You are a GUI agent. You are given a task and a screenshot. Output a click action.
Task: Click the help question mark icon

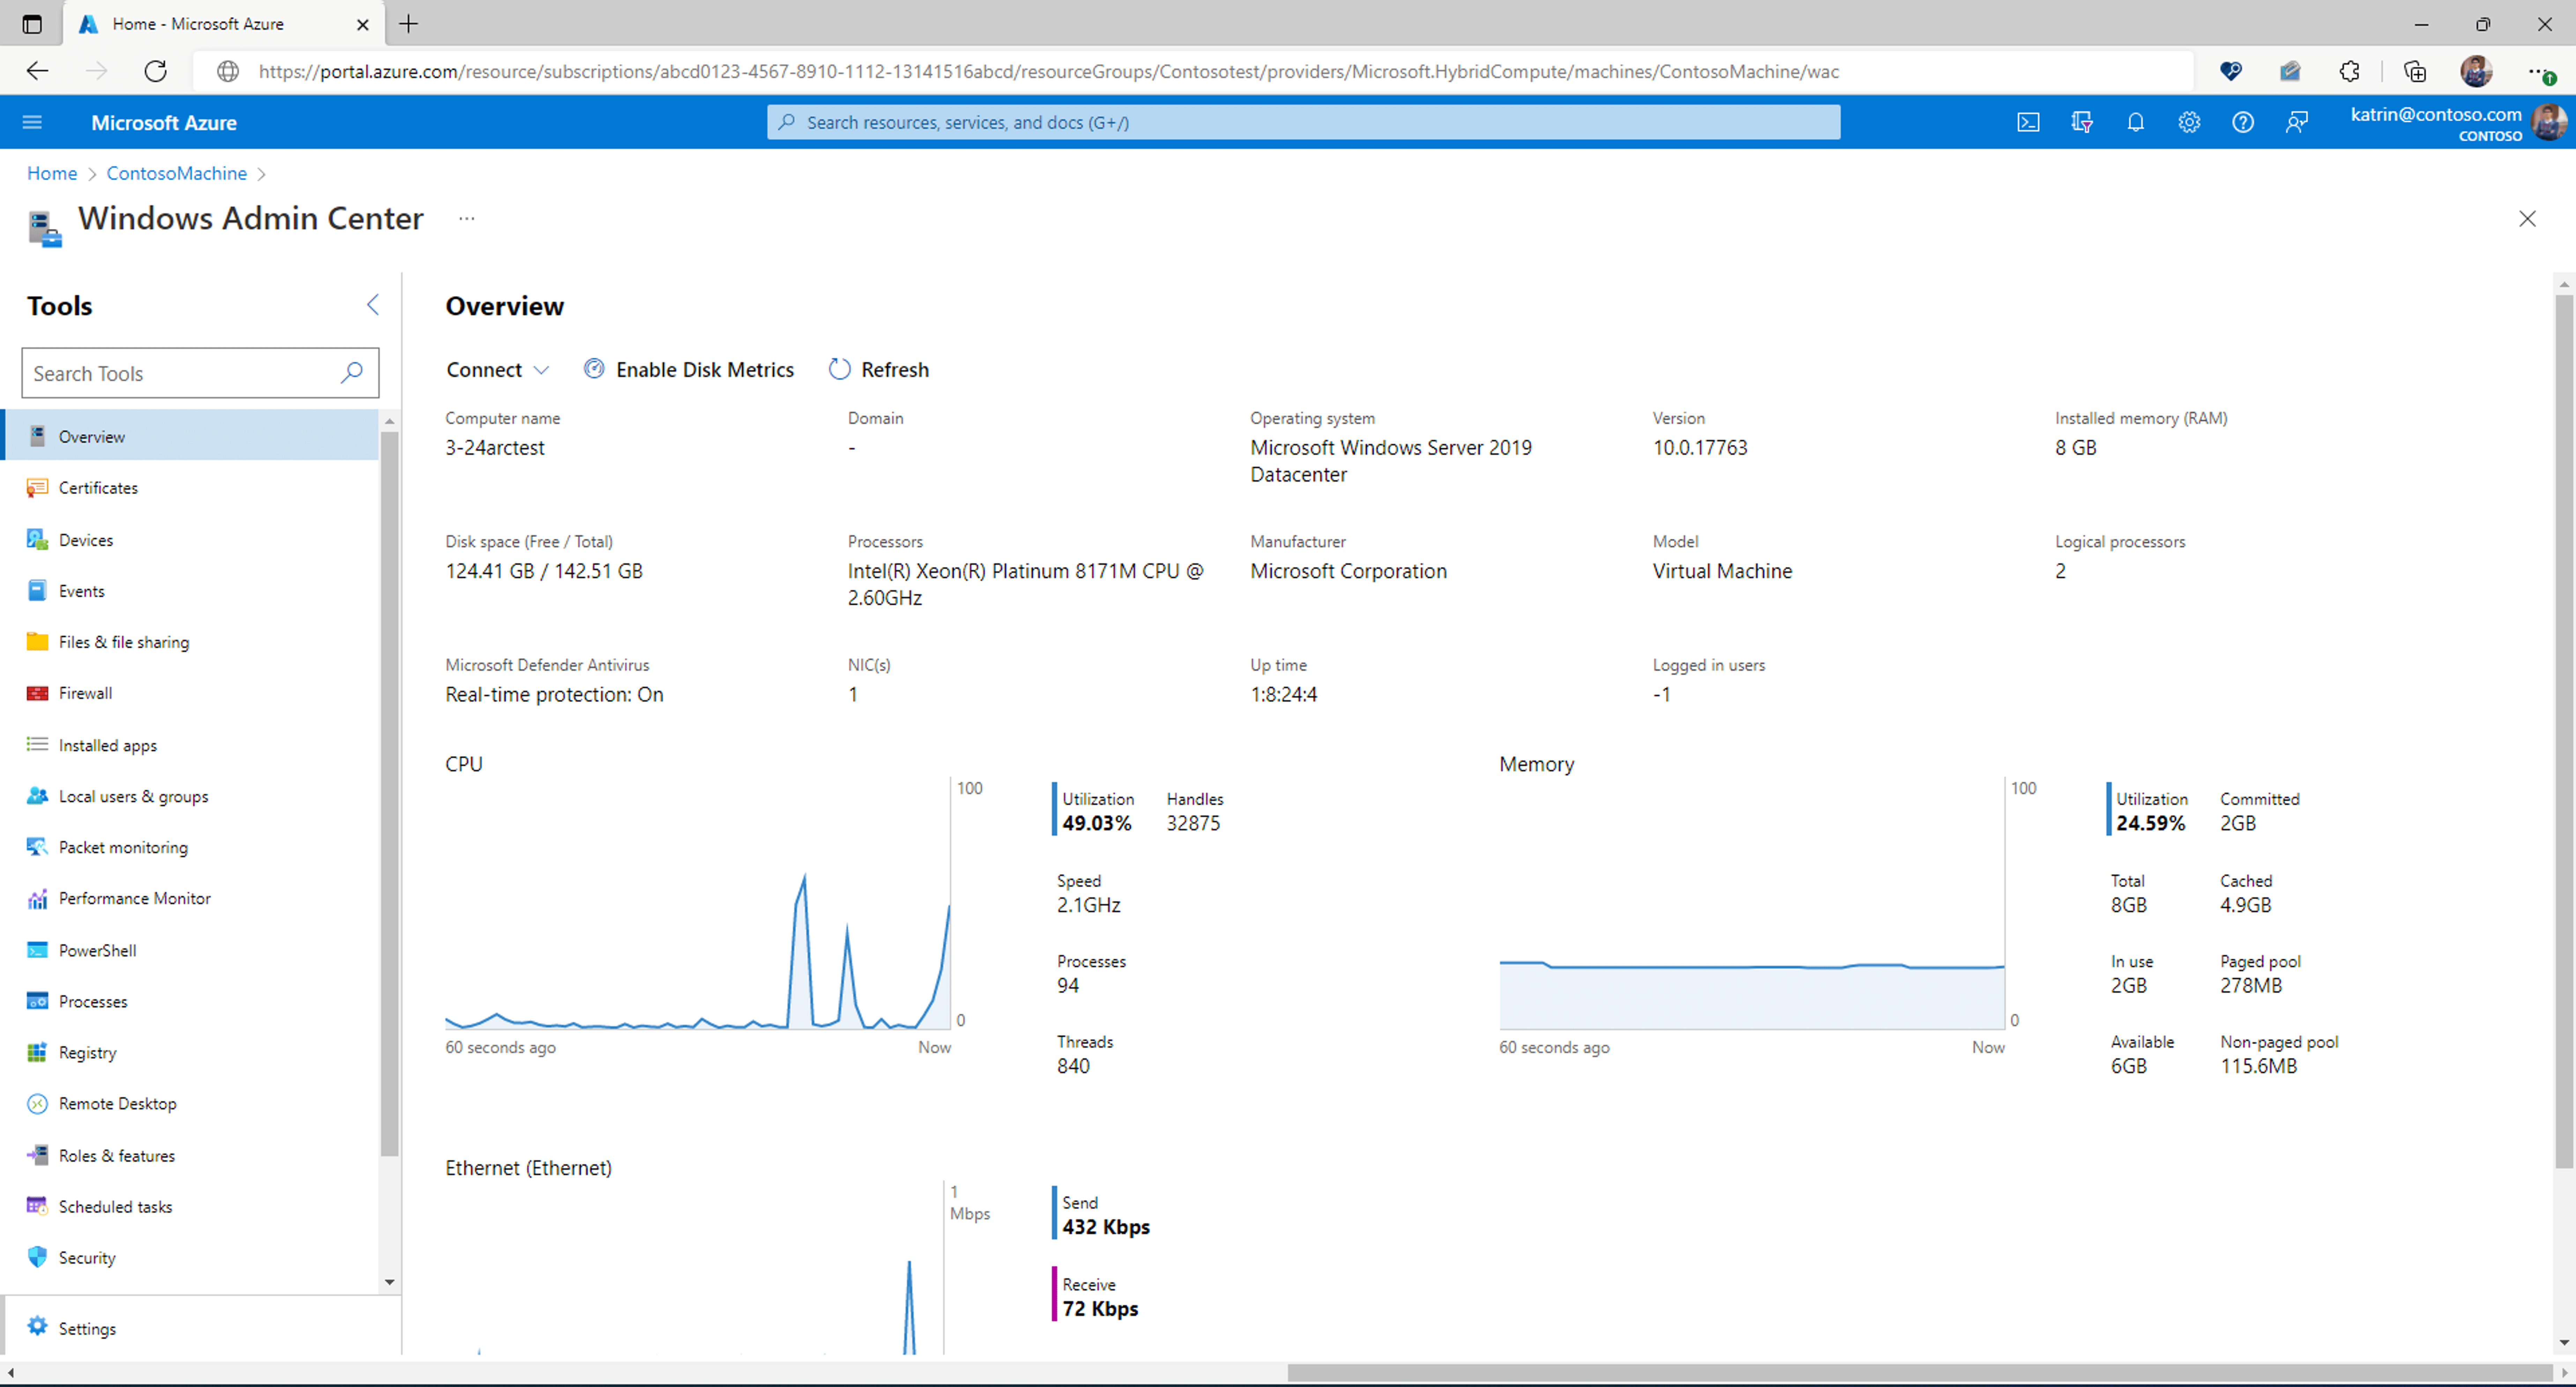click(2243, 122)
